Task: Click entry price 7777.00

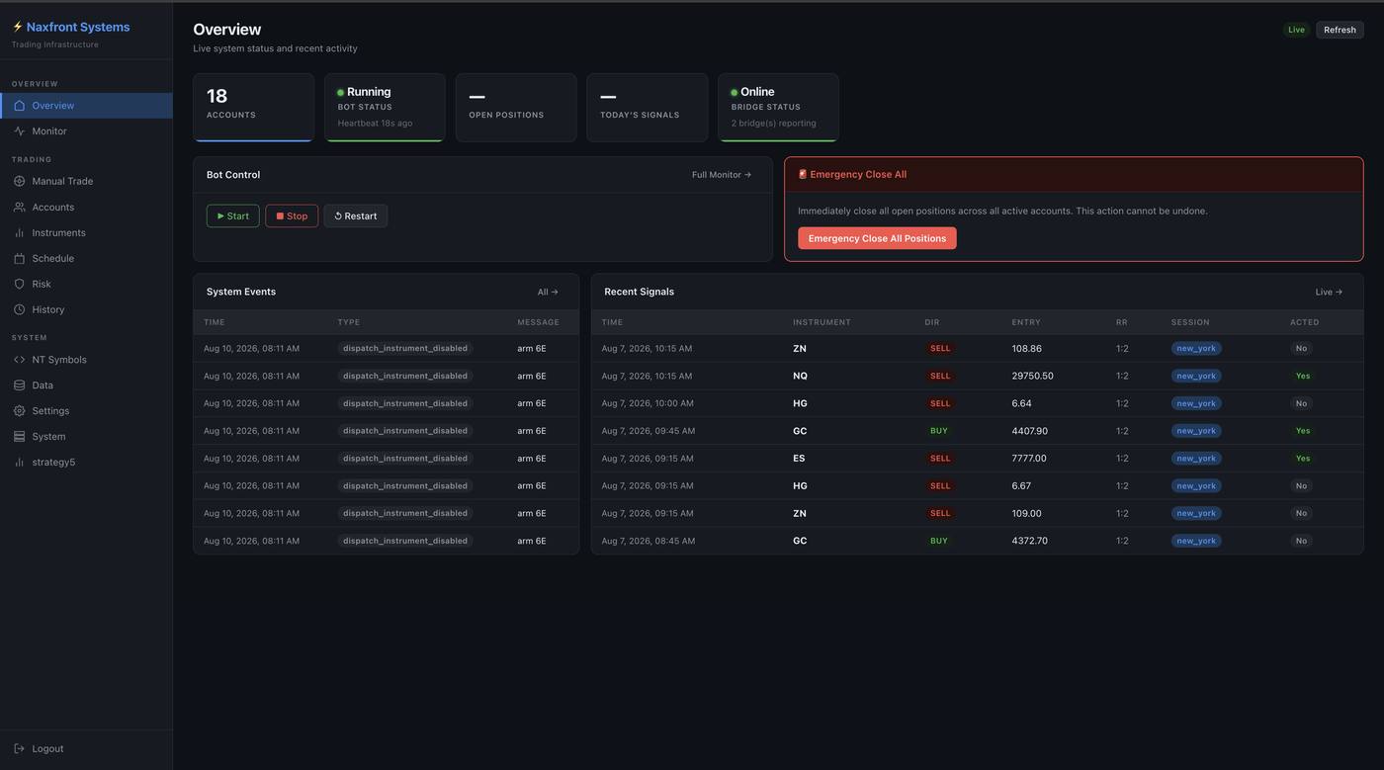Action: (x=1029, y=459)
